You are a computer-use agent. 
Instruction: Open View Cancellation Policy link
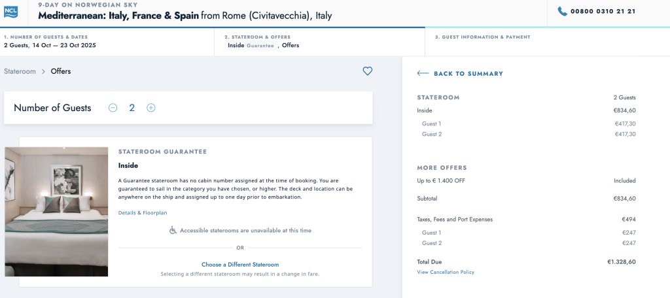coord(446,272)
